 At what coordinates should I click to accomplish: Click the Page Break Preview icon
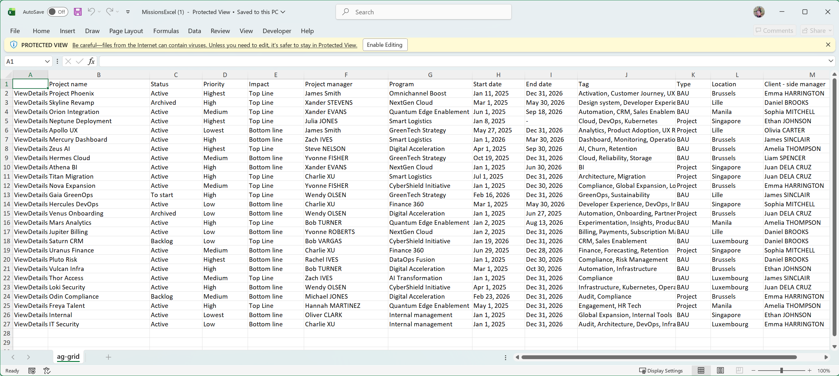coord(739,371)
